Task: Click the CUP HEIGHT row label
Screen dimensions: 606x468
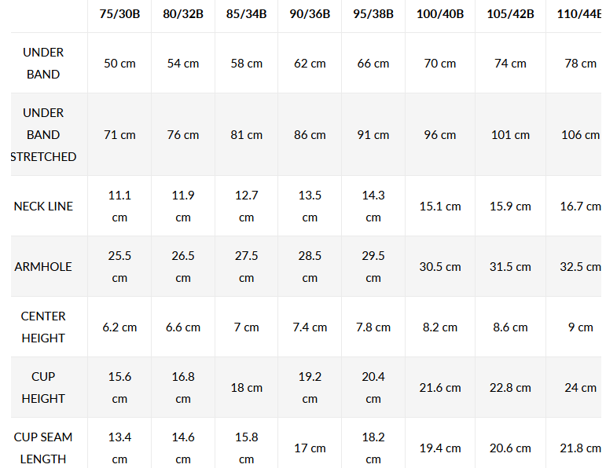Action: click(x=43, y=388)
